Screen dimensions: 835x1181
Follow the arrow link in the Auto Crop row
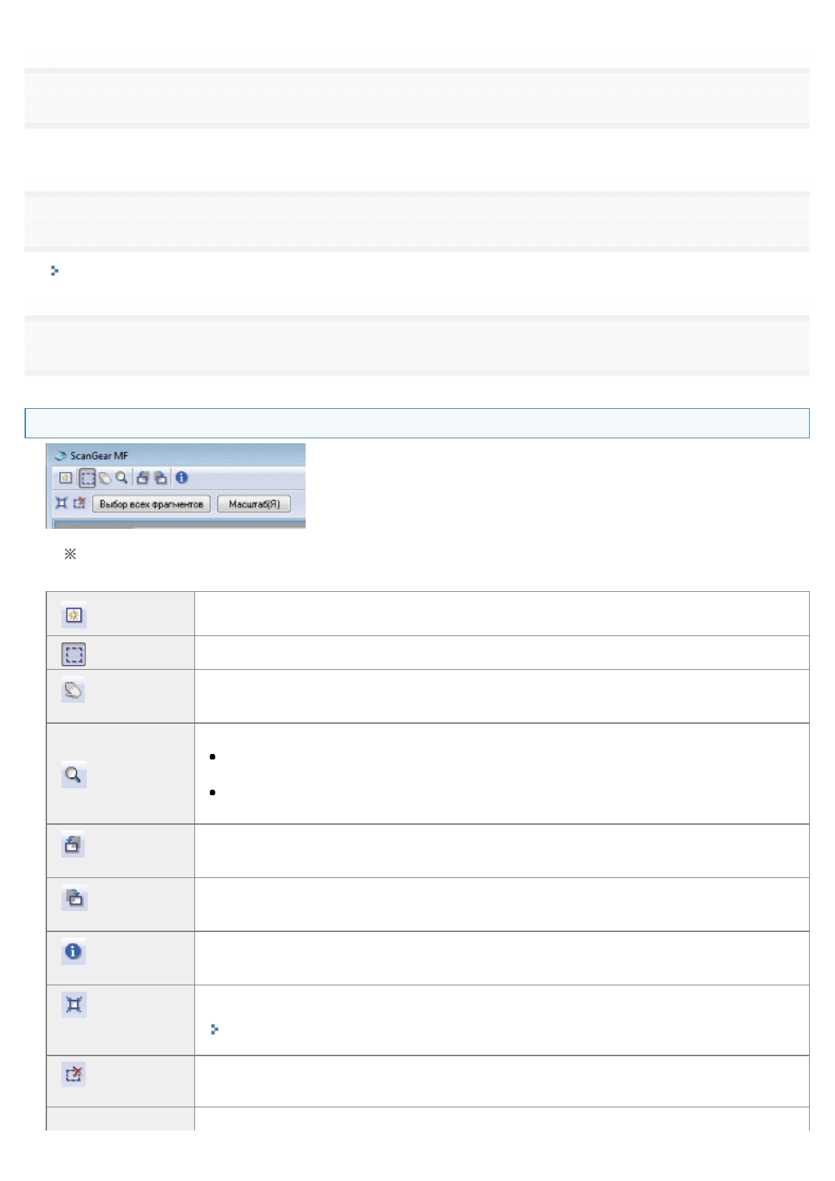215,1030
